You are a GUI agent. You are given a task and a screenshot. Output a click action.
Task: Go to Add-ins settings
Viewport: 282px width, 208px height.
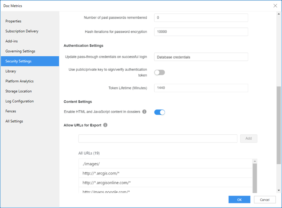coord(12,41)
